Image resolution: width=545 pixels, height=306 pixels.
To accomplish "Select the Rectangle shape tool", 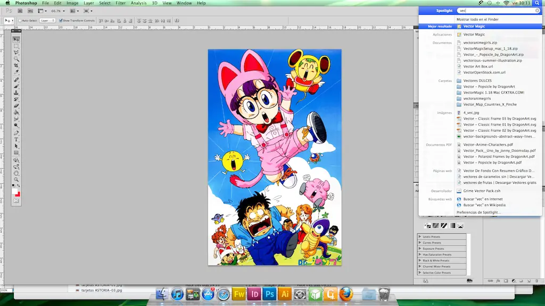I will 16,153.
